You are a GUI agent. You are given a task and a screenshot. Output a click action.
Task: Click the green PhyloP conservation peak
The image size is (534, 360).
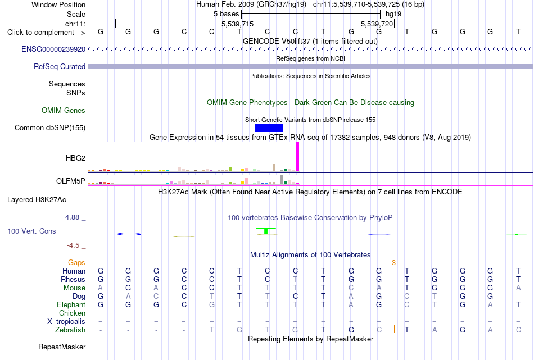point(266,231)
